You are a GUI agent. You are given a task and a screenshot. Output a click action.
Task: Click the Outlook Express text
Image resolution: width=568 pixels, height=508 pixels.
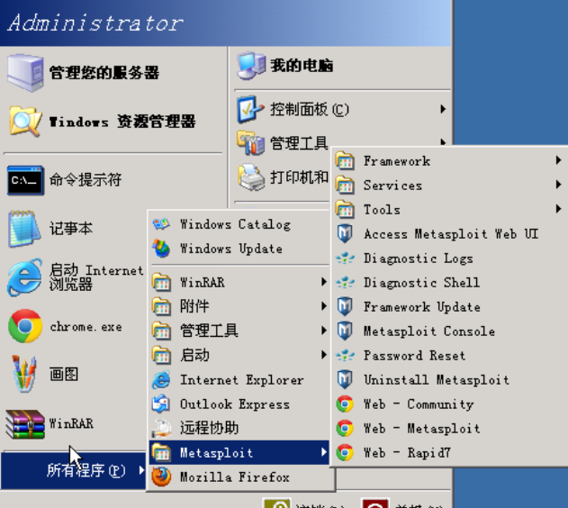[x=235, y=404]
